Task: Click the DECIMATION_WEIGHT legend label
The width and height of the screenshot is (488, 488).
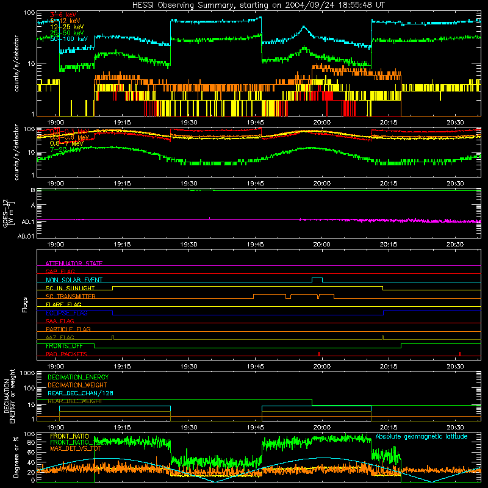Action: tap(77, 385)
